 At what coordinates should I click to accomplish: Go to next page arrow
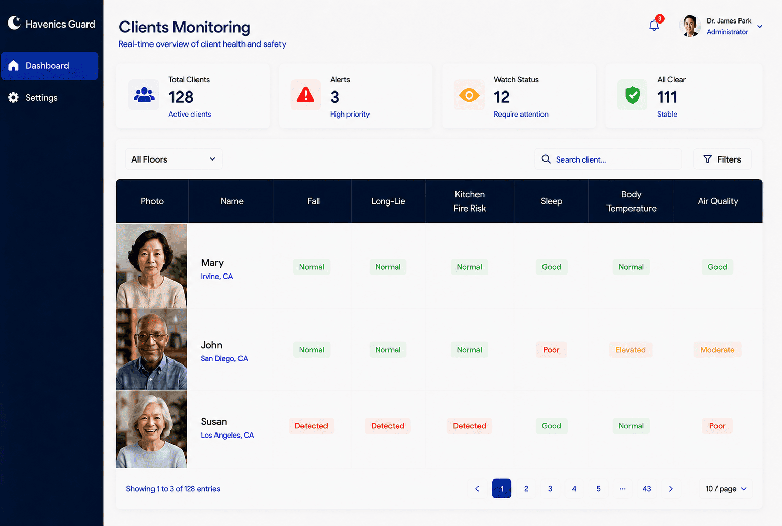(671, 489)
